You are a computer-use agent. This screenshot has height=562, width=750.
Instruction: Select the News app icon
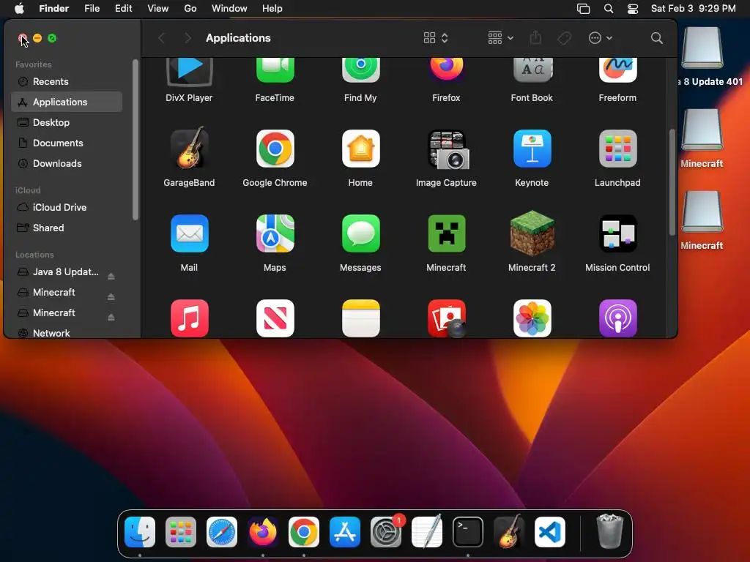click(x=275, y=318)
